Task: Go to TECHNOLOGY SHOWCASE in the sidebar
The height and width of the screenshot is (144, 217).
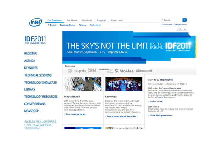Action: pyautogui.click(x=41, y=82)
